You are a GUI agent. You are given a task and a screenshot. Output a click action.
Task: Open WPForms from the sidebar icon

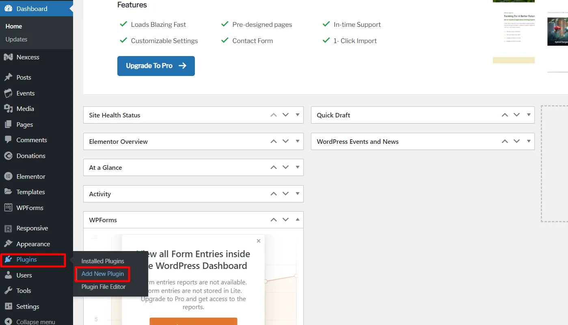9,208
